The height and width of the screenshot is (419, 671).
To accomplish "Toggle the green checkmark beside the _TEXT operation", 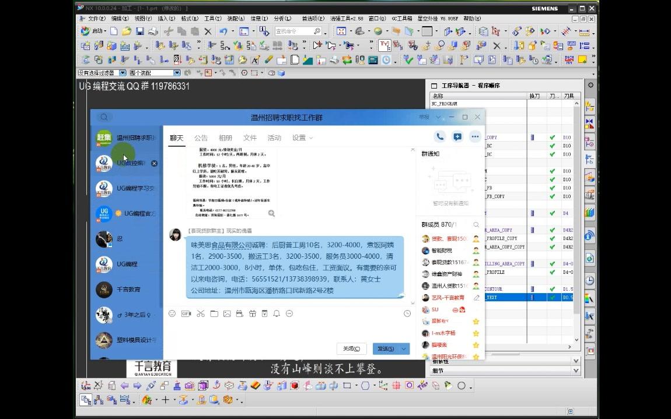I will [x=553, y=297].
